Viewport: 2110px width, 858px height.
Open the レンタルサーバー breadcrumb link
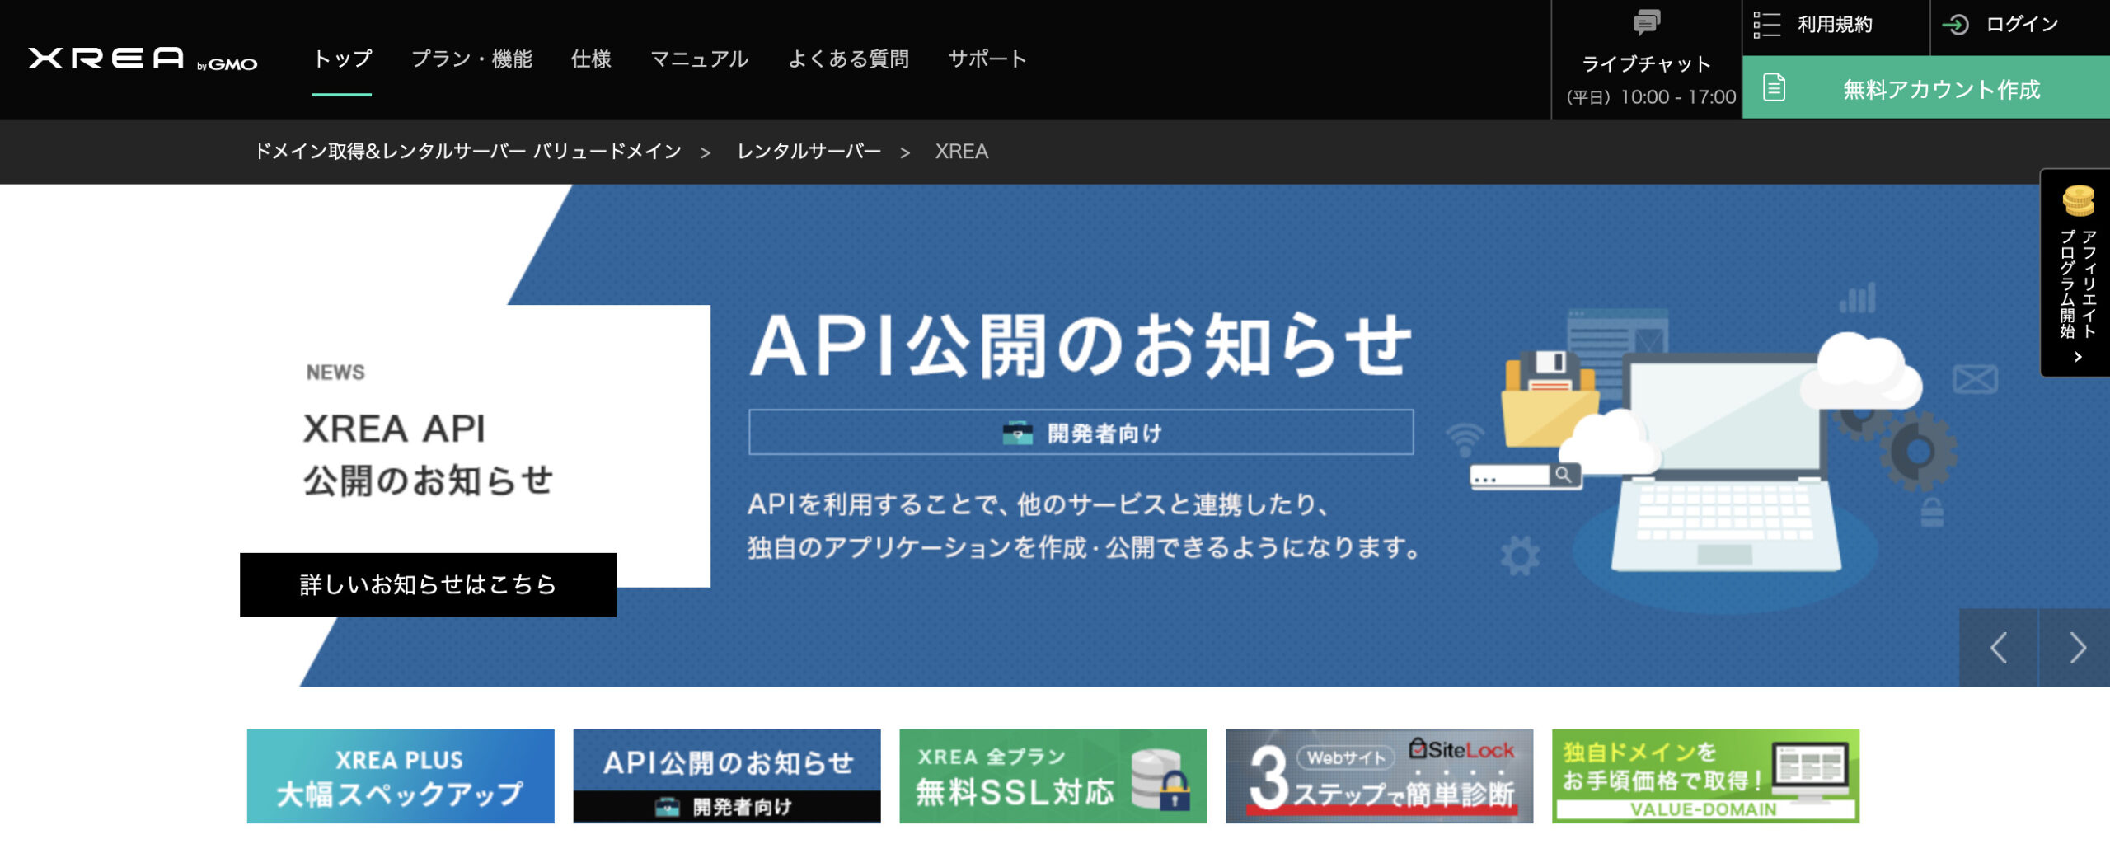pyautogui.click(x=809, y=151)
